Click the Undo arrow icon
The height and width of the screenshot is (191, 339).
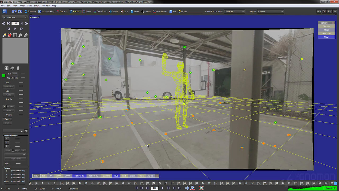point(14,11)
